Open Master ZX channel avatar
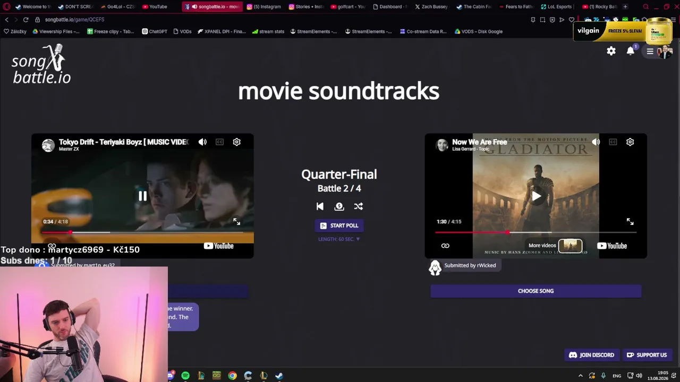This screenshot has height=382, width=680. [x=48, y=145]
